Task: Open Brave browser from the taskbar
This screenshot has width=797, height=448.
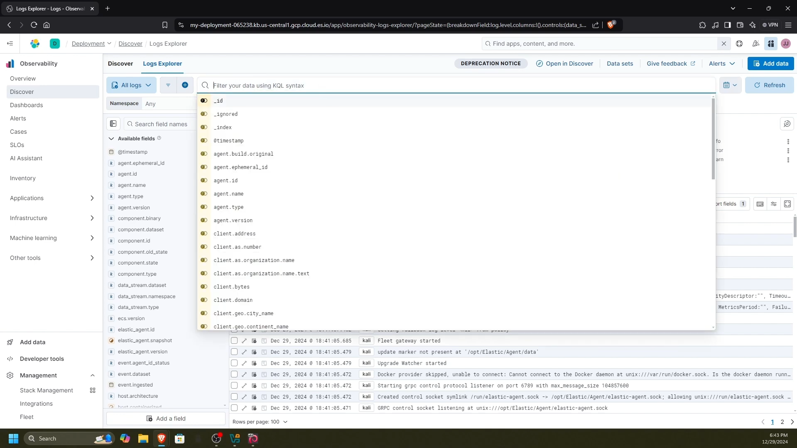Action: coord(162,438)
